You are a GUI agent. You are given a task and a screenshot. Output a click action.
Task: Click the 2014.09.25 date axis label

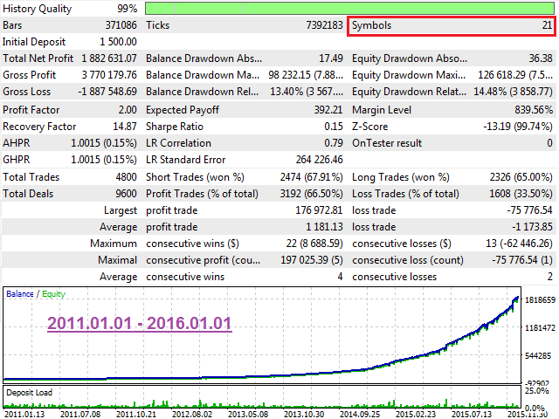click(x=360, y=415)
